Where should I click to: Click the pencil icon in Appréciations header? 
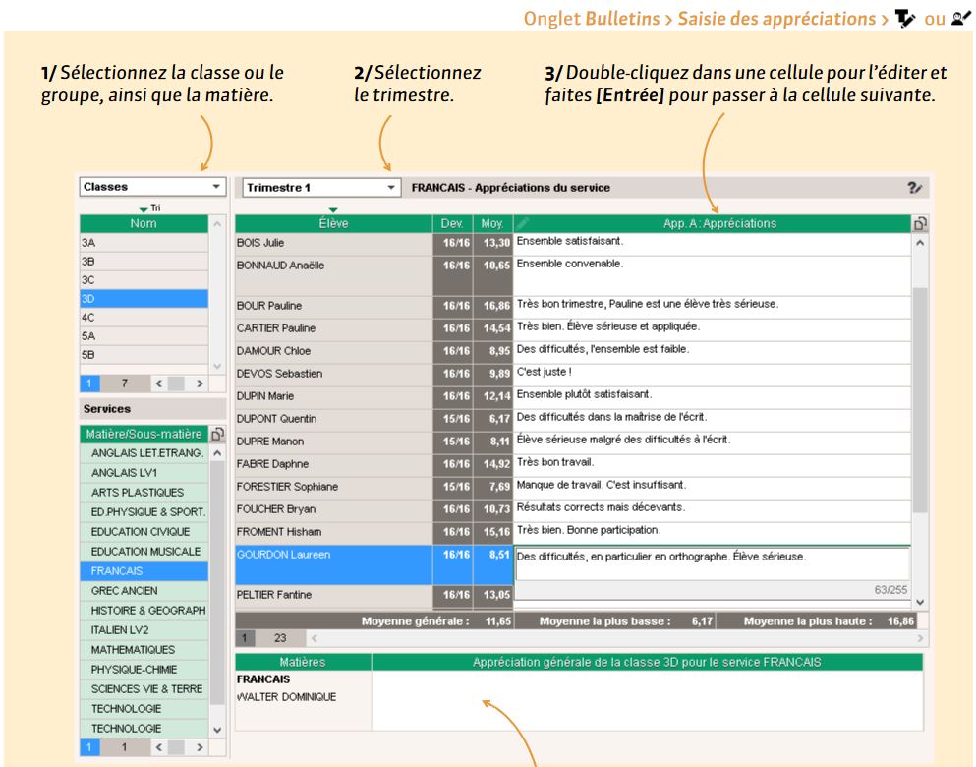coord(523,224)
